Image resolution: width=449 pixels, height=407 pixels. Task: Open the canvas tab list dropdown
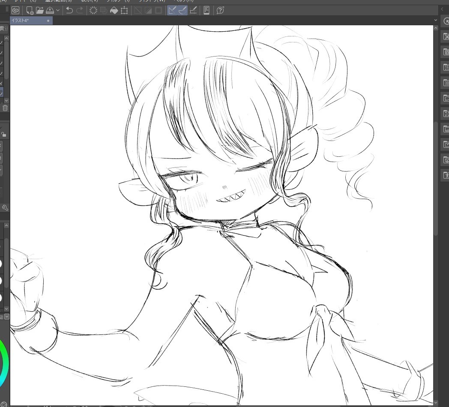point(436,20)
